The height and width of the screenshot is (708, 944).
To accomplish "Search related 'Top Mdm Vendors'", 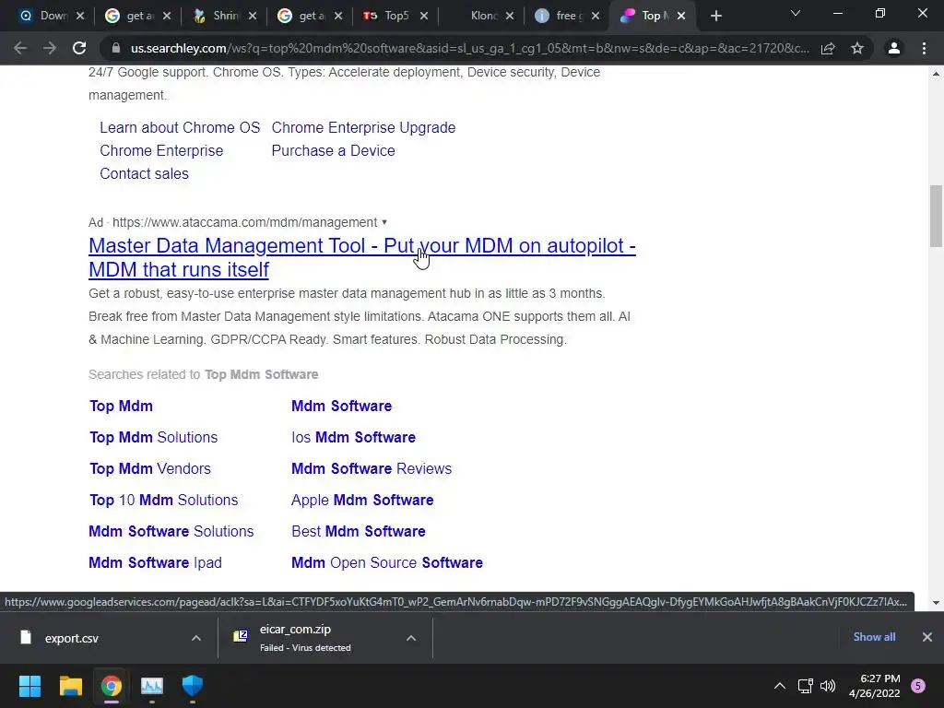I will [x=150, y=468].
